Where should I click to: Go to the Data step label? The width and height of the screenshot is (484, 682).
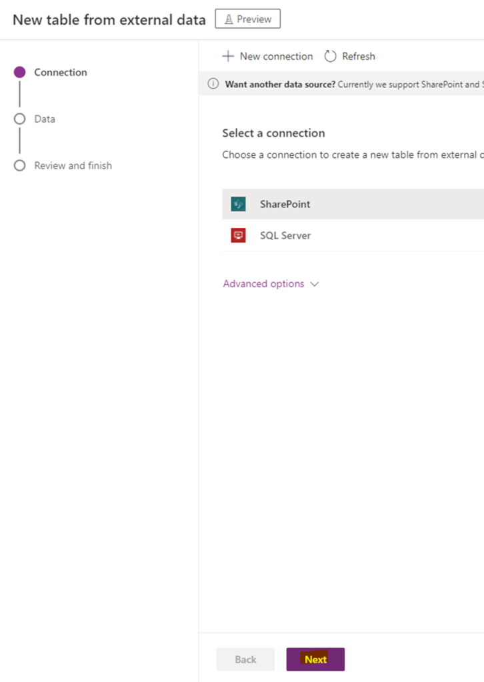[45, 119]
